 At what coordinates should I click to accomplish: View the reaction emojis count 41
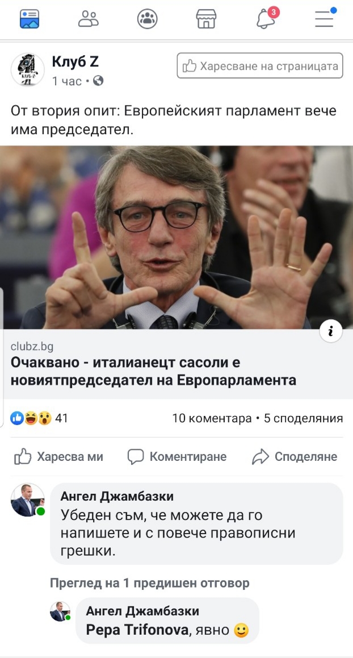[39, 418]
